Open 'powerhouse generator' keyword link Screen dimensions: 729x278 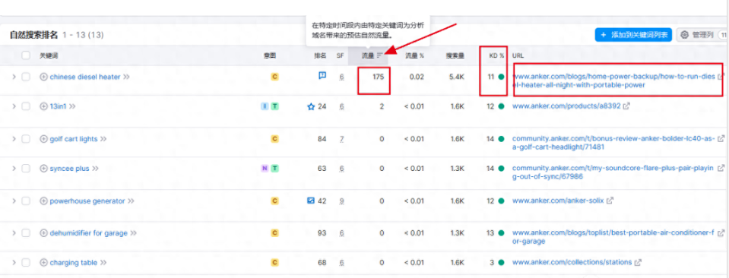tap(87, 201)
